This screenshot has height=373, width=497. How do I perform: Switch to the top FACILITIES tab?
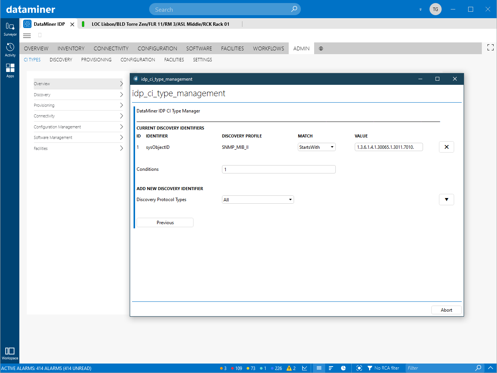pos(233,48)
